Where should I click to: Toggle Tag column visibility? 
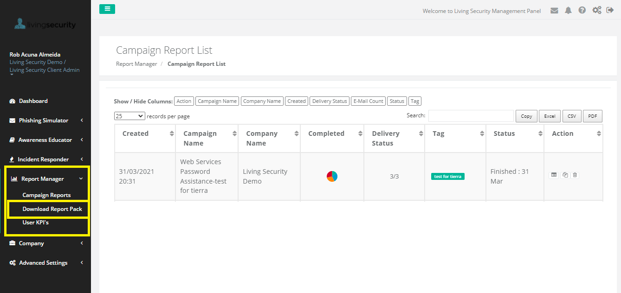point(415,101)
